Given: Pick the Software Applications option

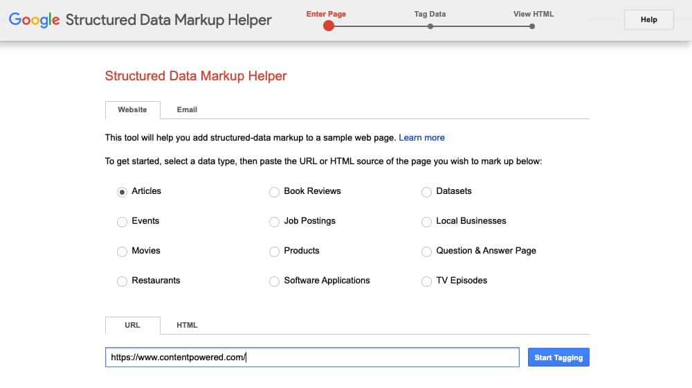Looking at the screenshot, I should coord(275,281).
